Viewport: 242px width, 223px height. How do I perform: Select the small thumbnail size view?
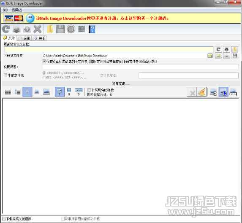click(x=27, y=92)
